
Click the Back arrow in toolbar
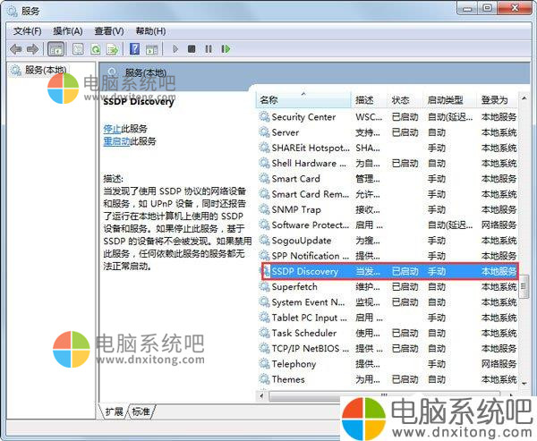(16, 48)
